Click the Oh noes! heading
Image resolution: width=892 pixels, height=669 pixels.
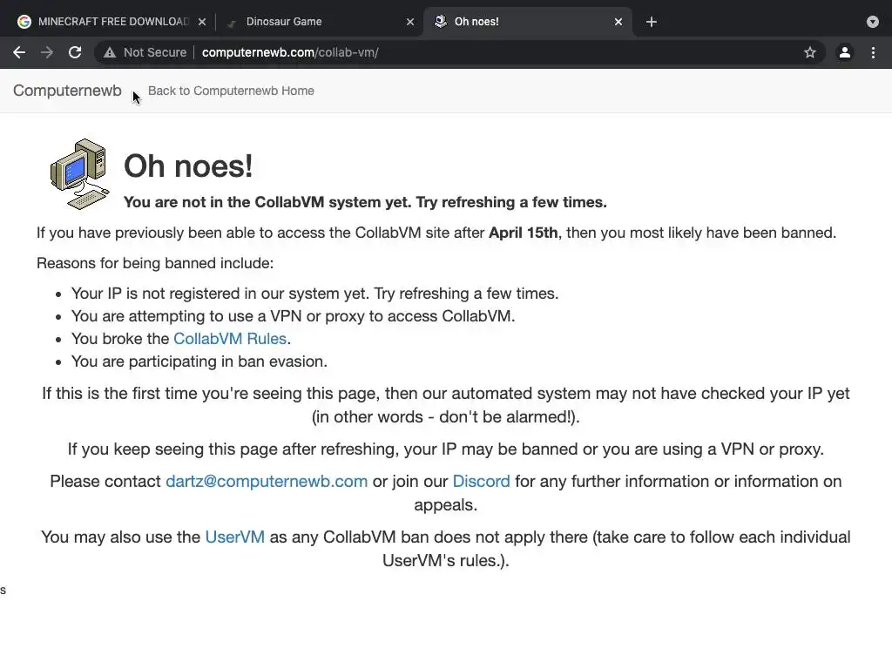pyautogui.click(x=188, y=166)
